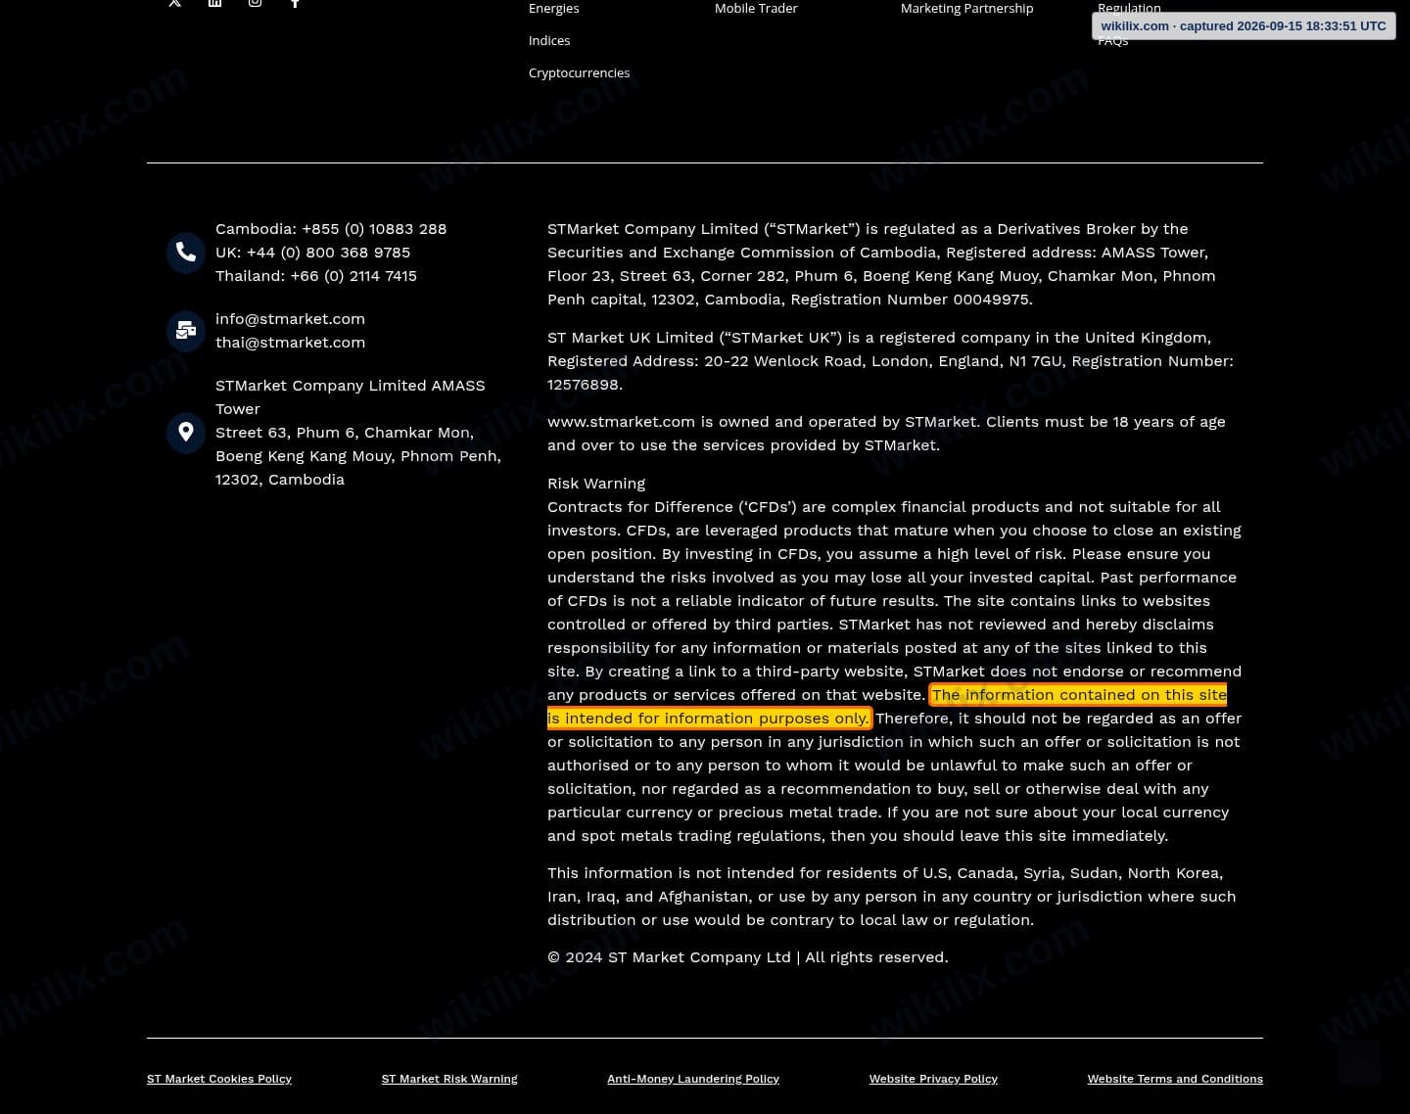
Task: Click the email envelope icon
Action: (x=185, y=331)
